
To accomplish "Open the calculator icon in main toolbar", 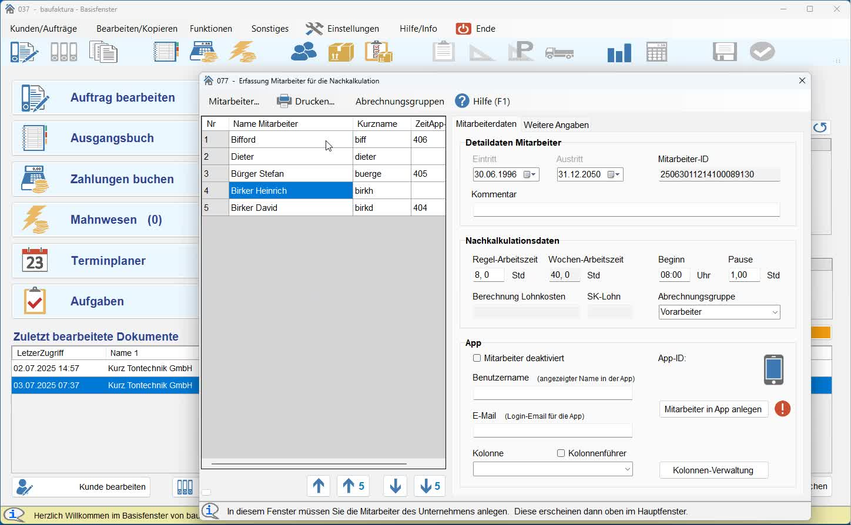I will point(656,52).
